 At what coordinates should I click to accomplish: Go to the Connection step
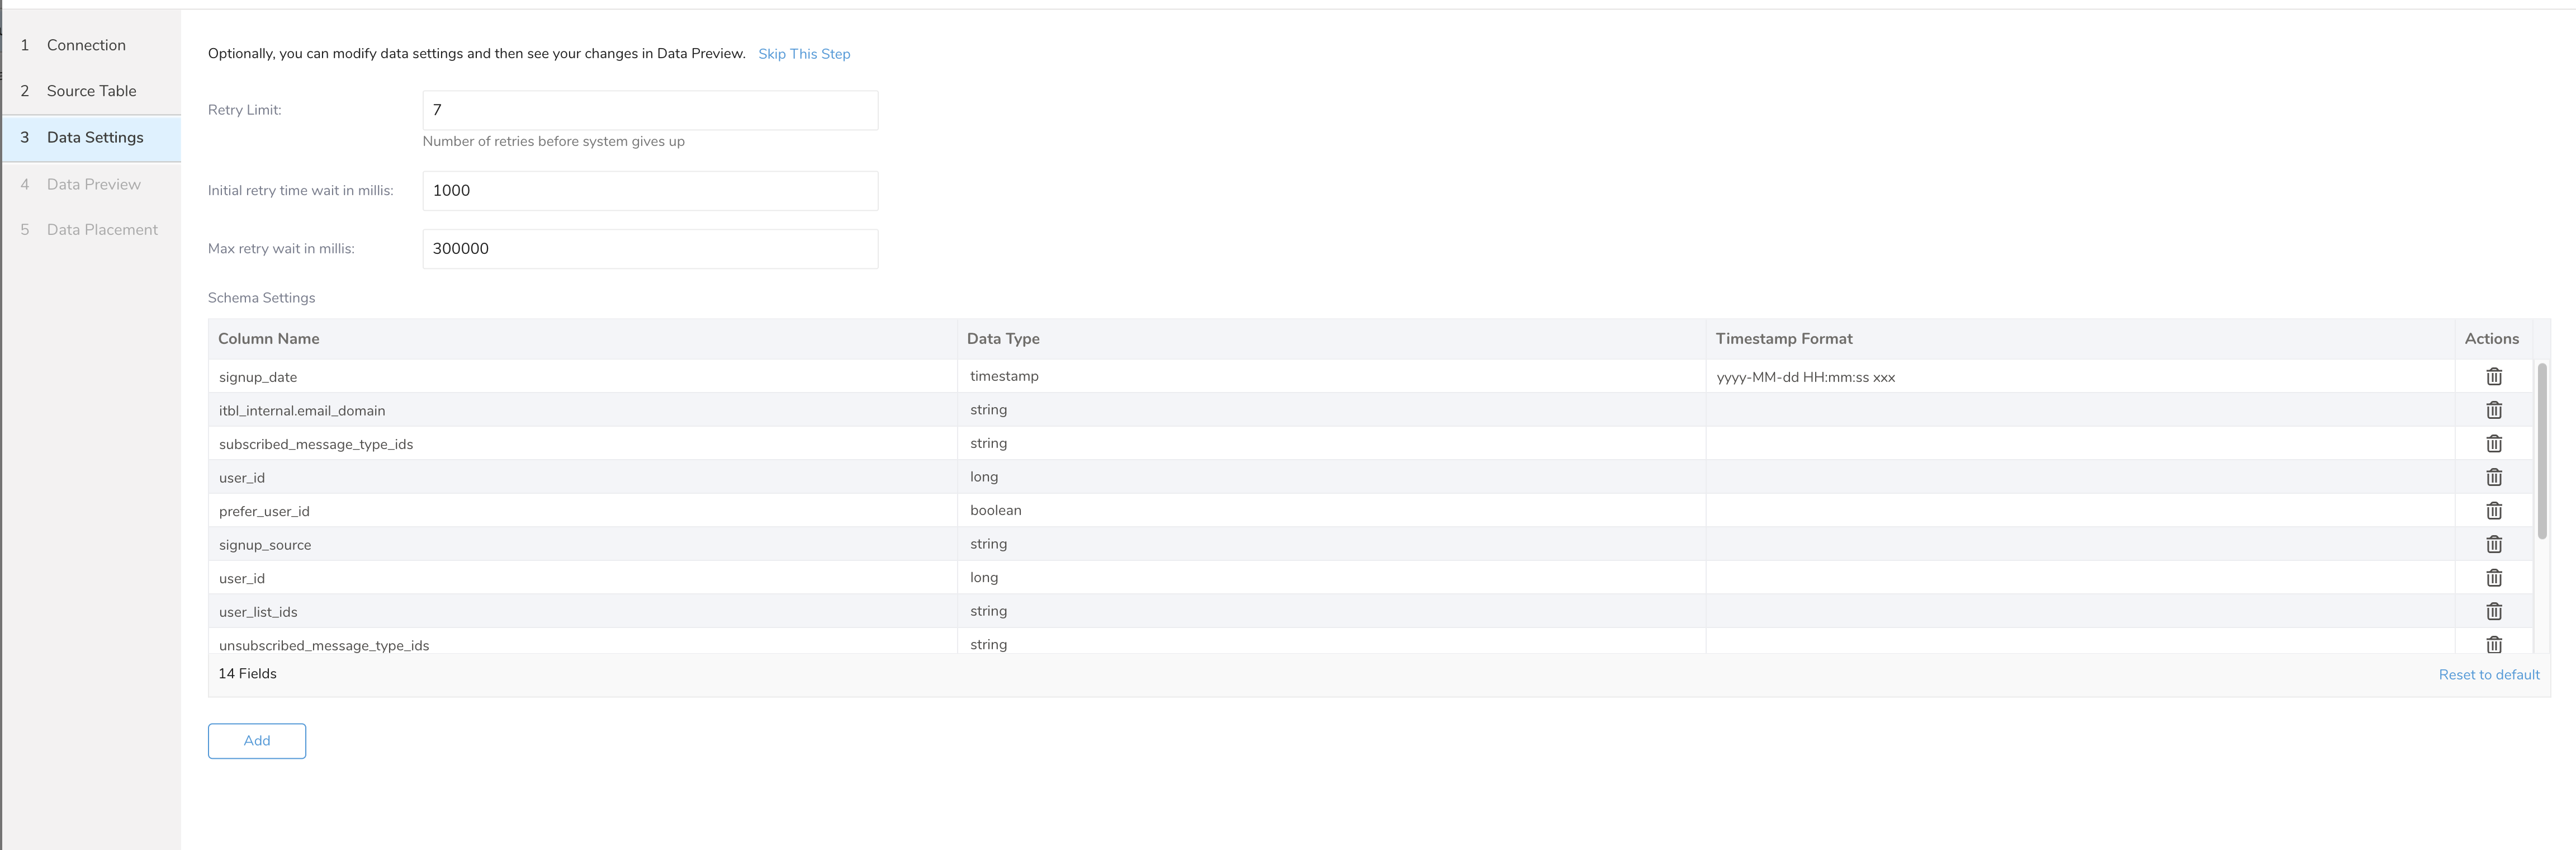[86, 45]
